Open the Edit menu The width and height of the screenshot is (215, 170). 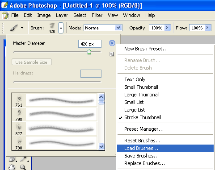pyautogui.click(x=28, y=15)
